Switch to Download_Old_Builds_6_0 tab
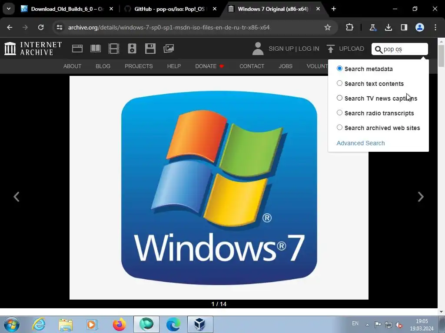The image size is (445, 333). click(67, 9)
